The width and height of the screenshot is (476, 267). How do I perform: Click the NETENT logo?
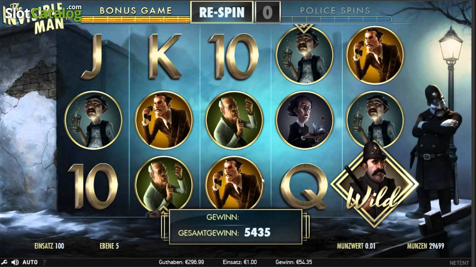click(x=459, y=263)
